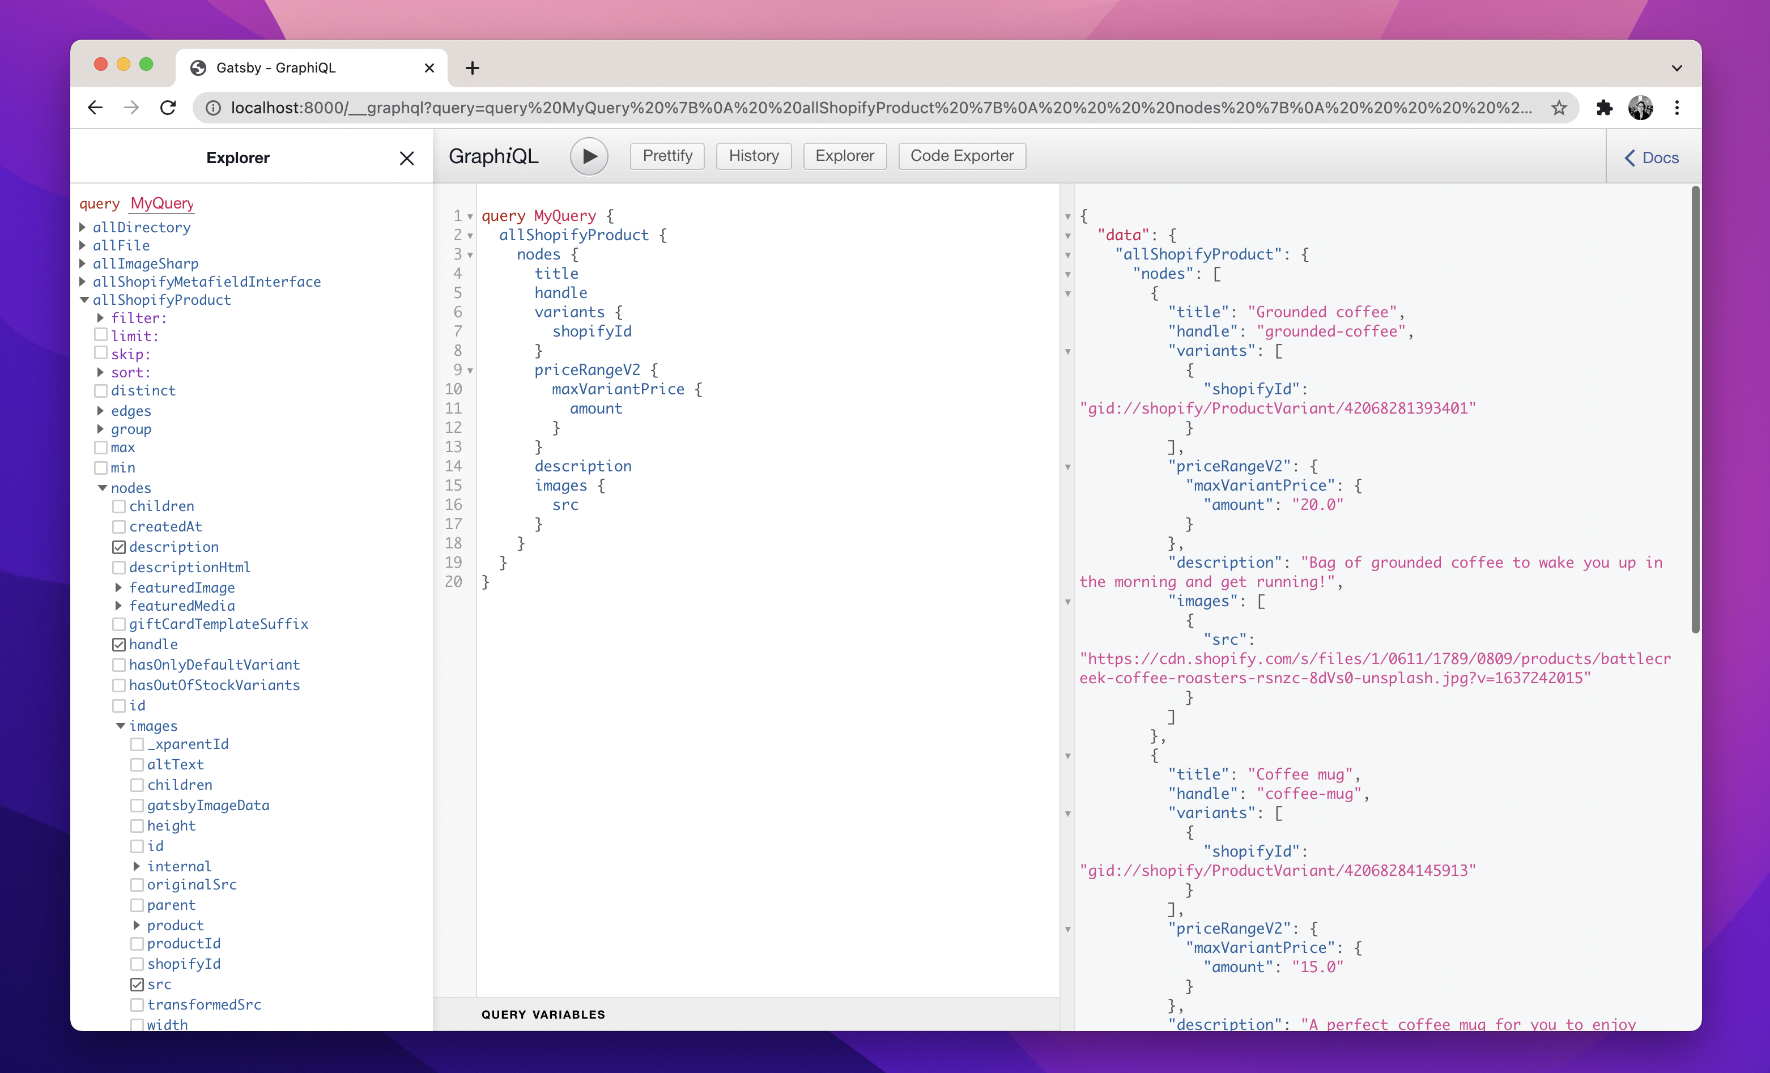Reload the page in the browser
This screenshot has width=1770, height=1073.
pyautogui.click(x=168, y=108)
